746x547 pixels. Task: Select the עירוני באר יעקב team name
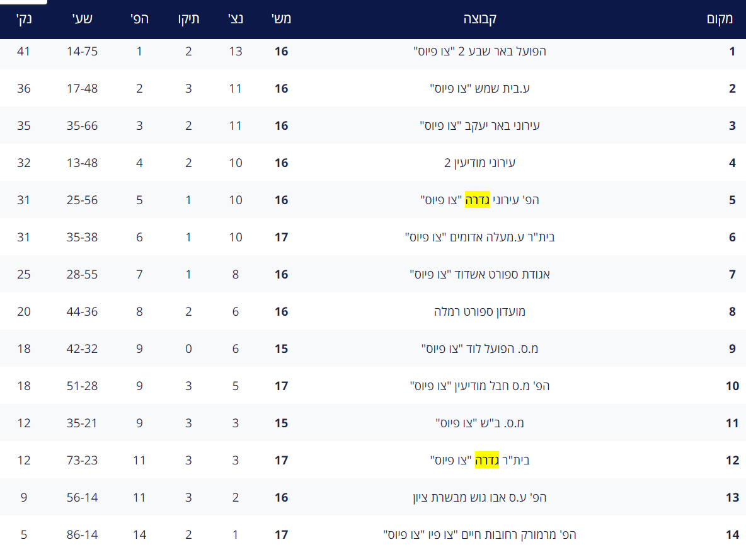479,125
